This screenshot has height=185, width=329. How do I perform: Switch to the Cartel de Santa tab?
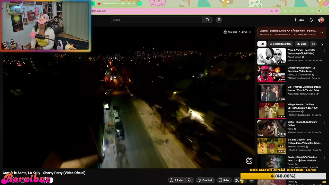pyautogui.click(x=113, y=4)
